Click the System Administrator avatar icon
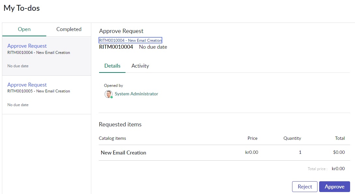 [x=109, y=94]
